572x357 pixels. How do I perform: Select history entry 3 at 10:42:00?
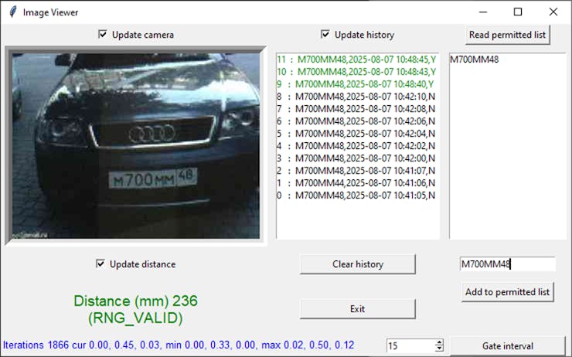tap(356, 158)
